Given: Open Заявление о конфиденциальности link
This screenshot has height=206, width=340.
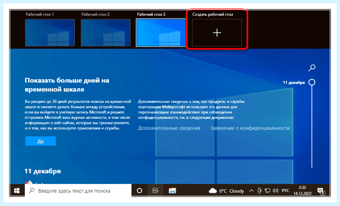Looking at the screenshot, I should click(250, 128).
